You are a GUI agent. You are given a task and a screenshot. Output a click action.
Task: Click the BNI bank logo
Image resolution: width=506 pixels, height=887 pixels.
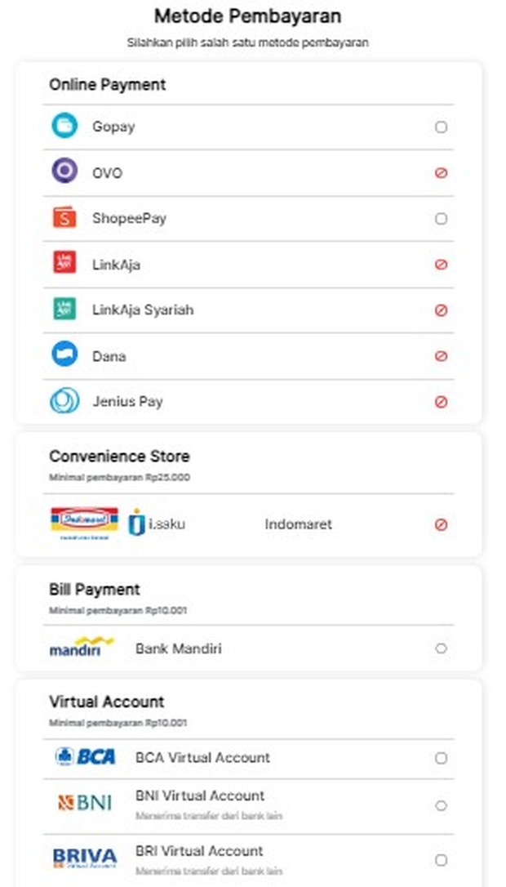tap(82, 803)
